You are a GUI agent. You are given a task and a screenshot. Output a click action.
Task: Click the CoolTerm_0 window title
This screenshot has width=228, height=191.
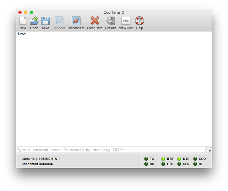(x=114, y=13)
